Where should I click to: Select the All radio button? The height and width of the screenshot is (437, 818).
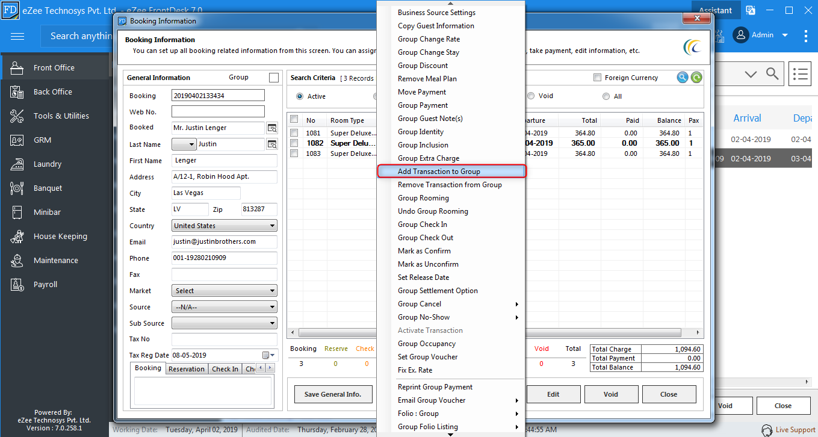click(606, 96)
